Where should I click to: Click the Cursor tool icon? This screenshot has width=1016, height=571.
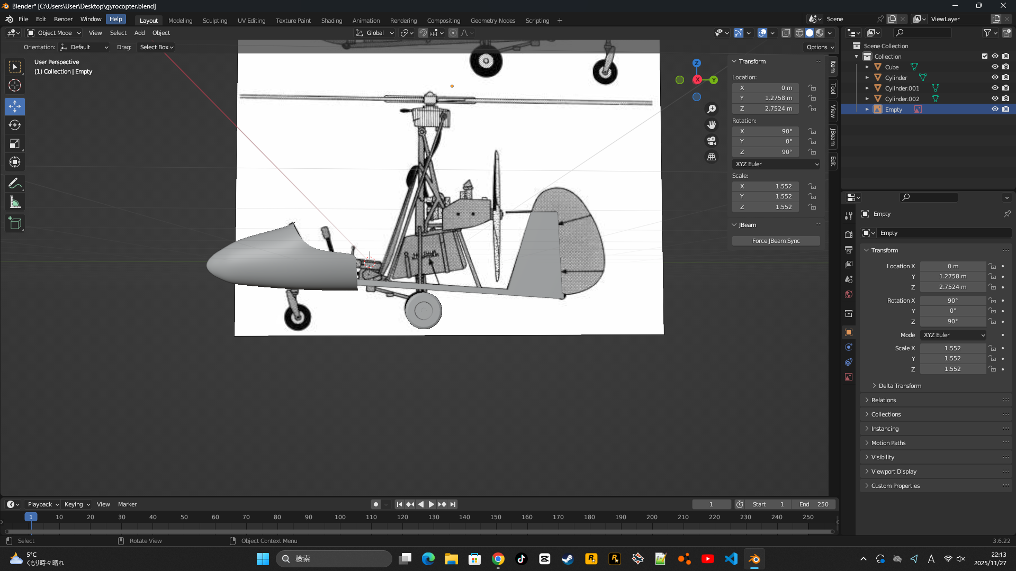pyautogui.click(x=15, y=85)
